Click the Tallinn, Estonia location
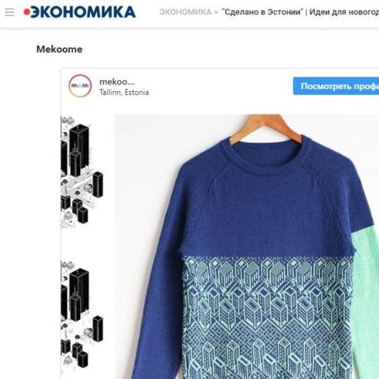Image resolution: width=379 pixels, height=379 pixels. 124,93
